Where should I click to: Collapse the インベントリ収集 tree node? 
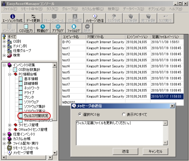tap(4, 65)
